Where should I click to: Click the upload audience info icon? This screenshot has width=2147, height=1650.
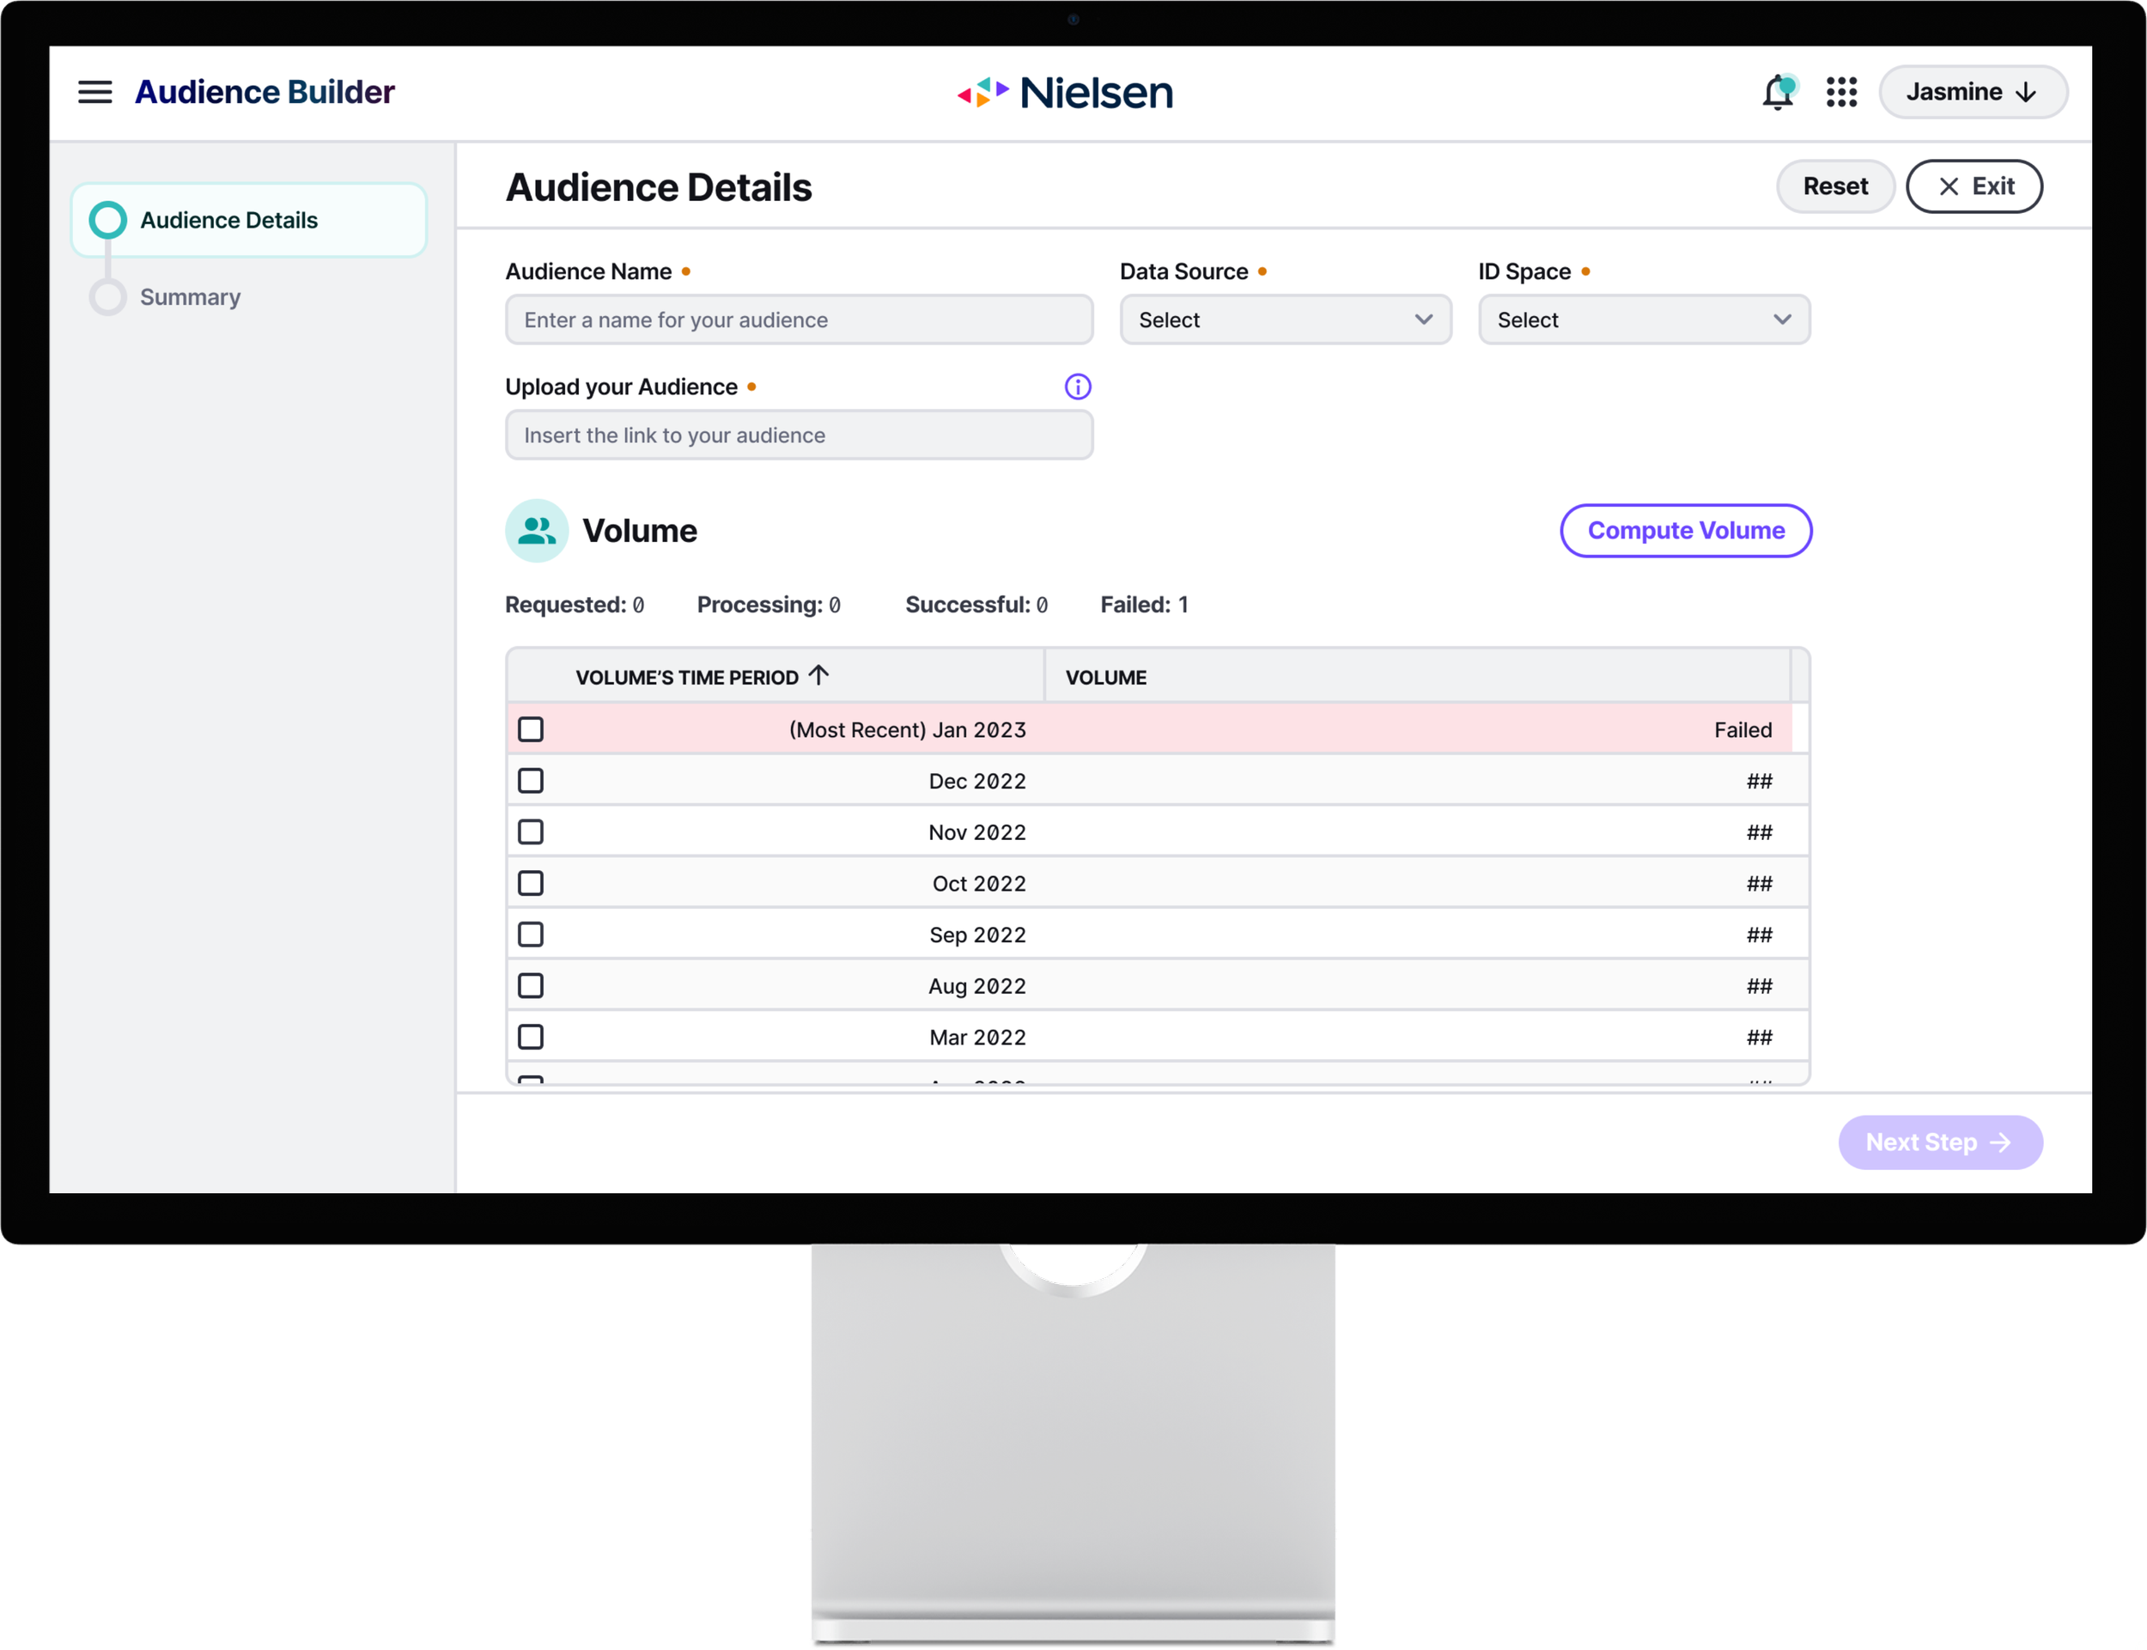(1077, 387)
